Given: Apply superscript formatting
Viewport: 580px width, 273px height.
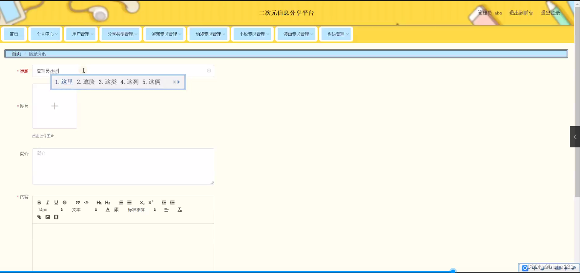Looking at the screenshot, I should (x=149, y=202).
